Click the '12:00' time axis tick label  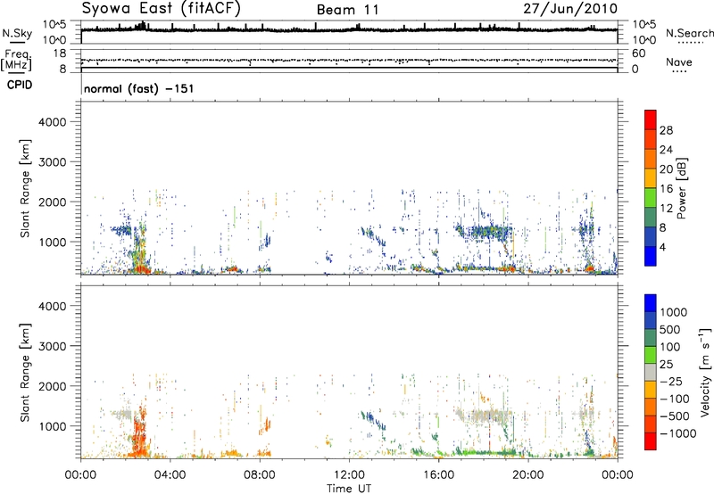click(x=349, y=475)
